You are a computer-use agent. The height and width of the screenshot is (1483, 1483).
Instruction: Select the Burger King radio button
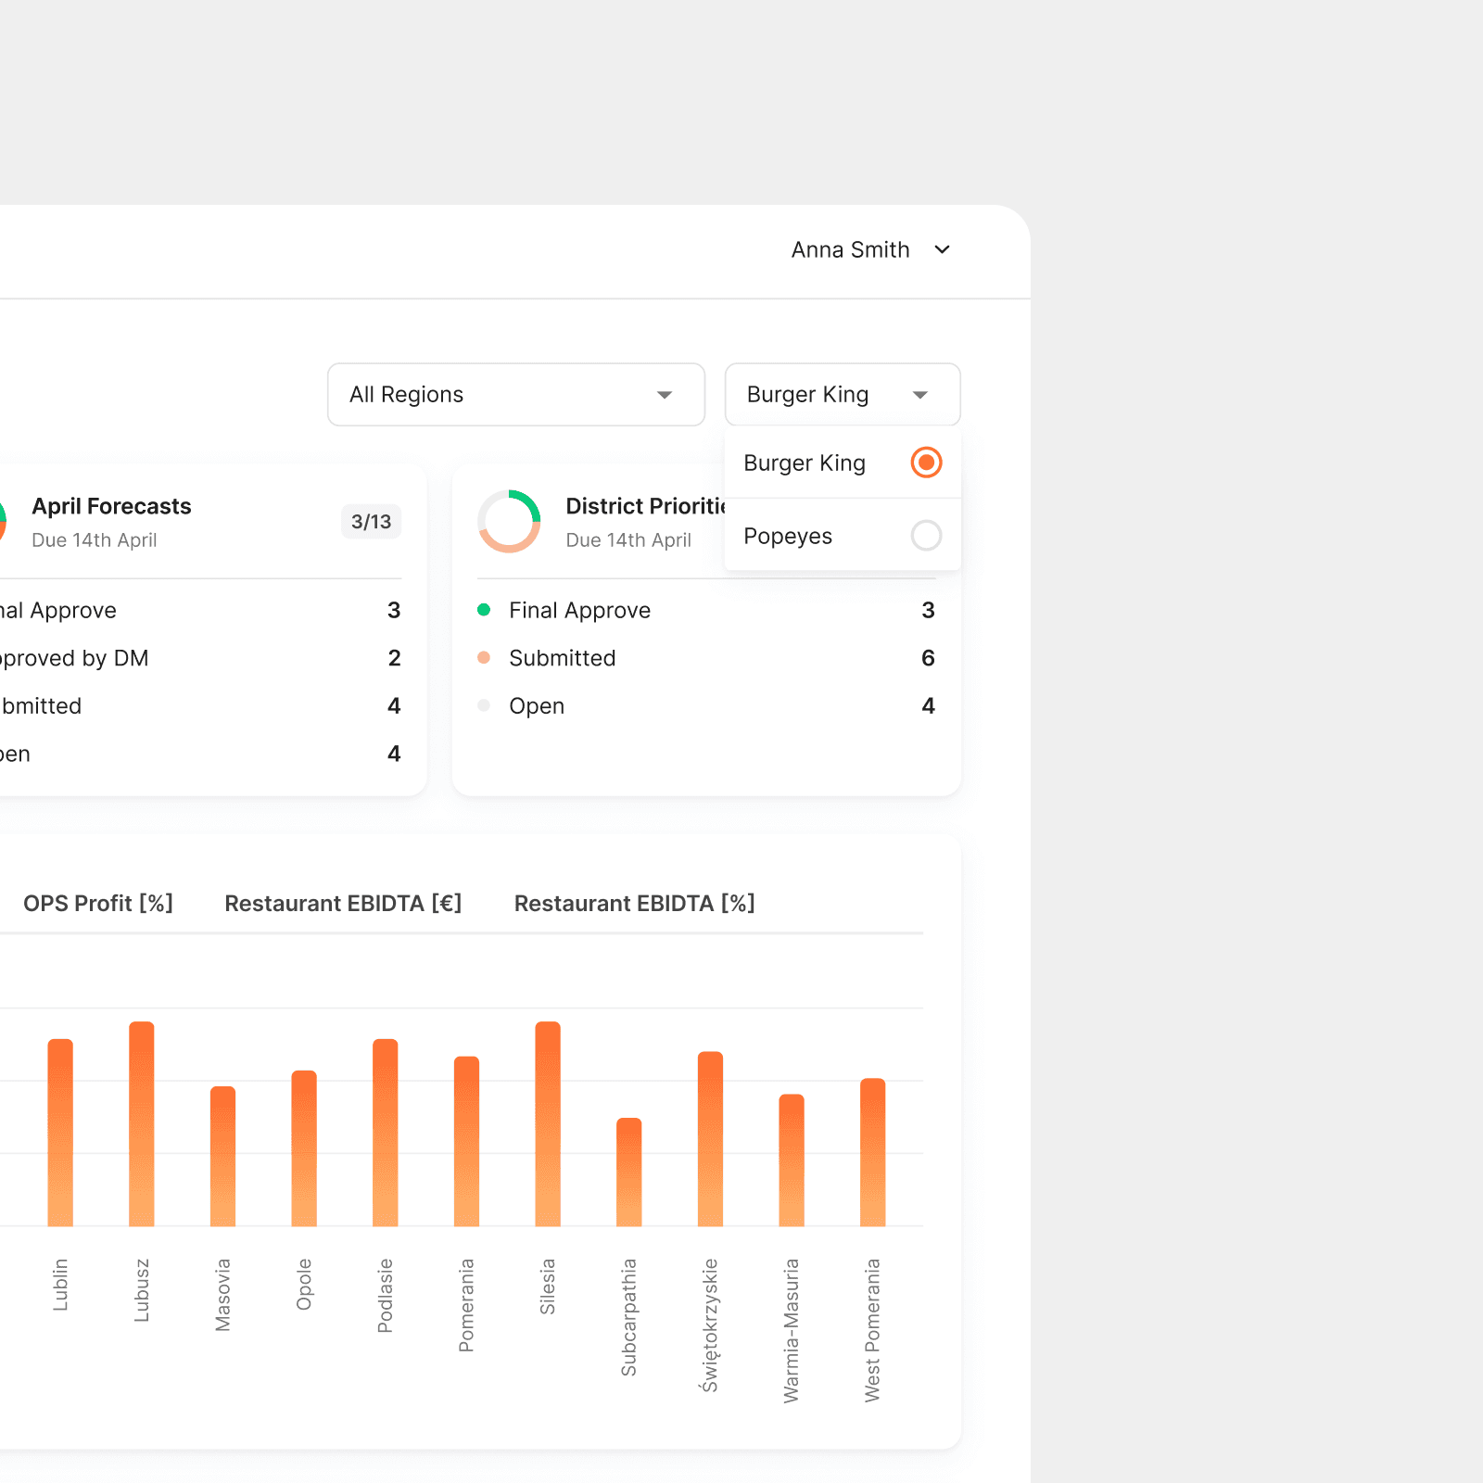coord(926,462)
